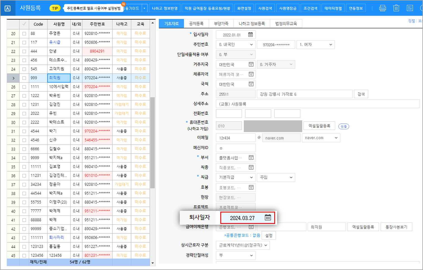This screenshot has width=423, height=270.
Task: Open the 부양가족 tab
Action: (221, 24)
